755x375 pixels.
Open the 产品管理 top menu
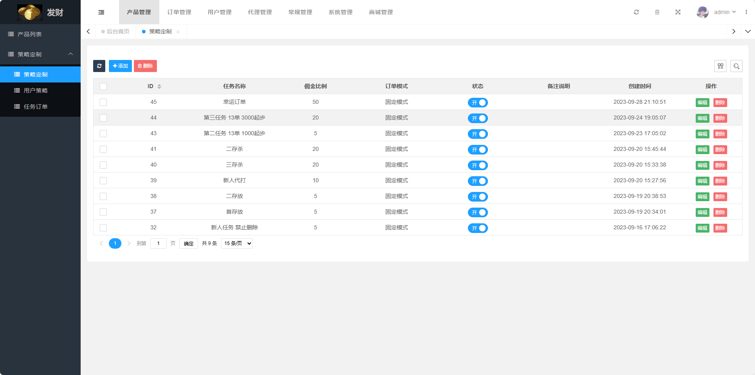click(x=139, y=12)
